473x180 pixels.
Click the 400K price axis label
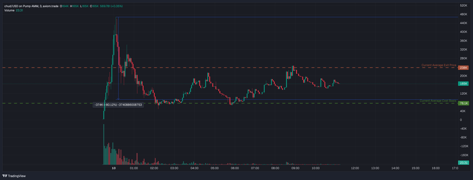[x=464, y=32]
